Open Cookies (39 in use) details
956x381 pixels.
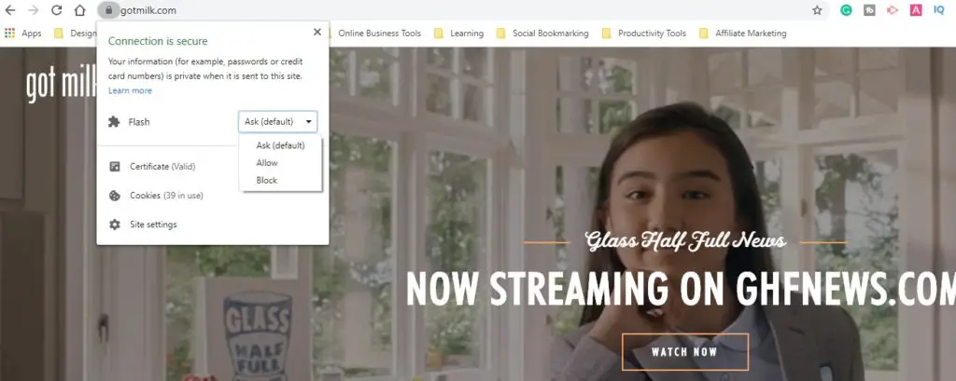[166, 196]
